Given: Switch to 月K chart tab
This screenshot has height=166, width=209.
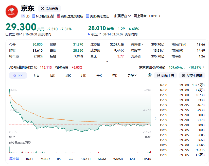Looking at the screenshot, I should tap(83, 75).
